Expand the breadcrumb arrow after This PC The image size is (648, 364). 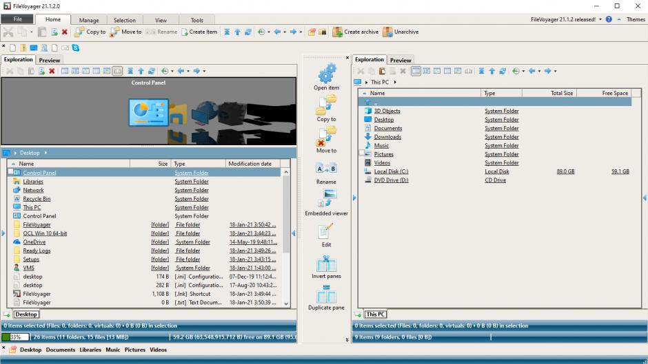395,82
